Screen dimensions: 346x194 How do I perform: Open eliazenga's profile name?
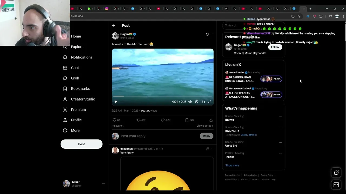(127, 149)
